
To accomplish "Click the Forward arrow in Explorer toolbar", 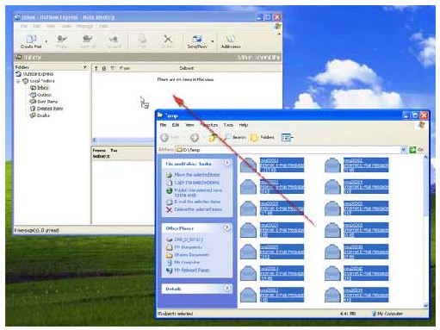I will 195,137.
